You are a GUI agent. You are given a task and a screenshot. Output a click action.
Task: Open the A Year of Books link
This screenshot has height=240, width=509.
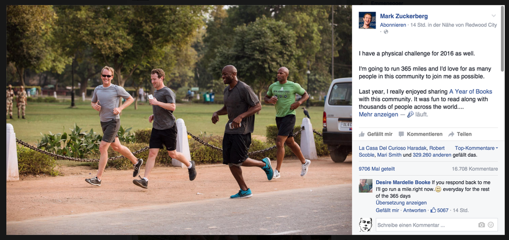click(471, 91)
